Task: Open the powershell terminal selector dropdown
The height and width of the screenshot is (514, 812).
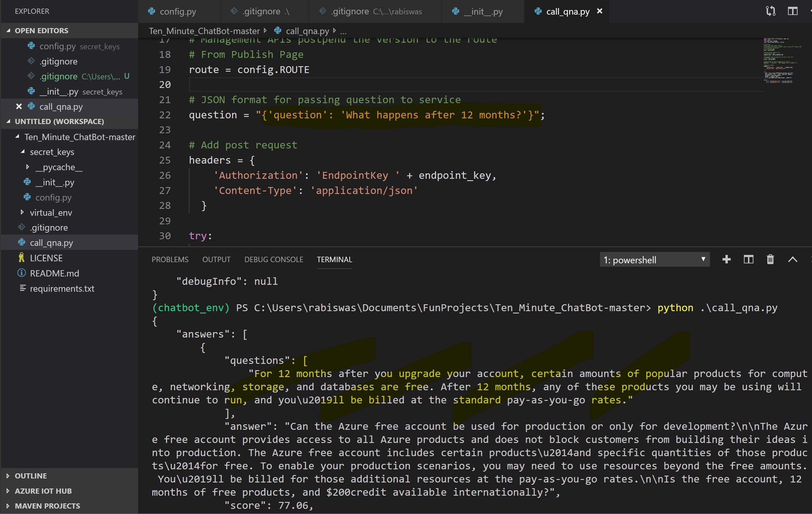Action: click(654, 259)
